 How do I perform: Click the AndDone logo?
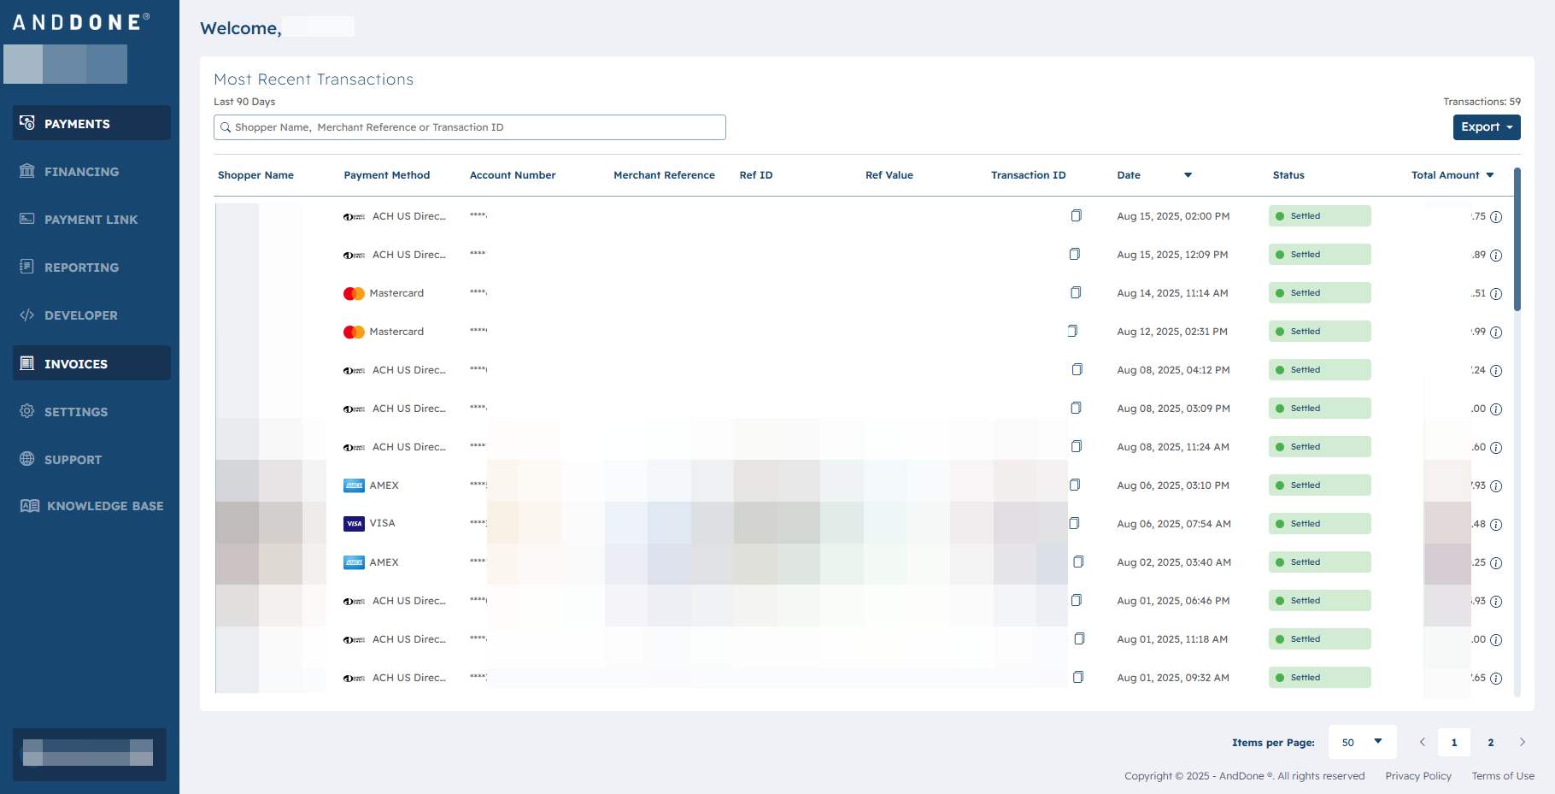(81, 22)
